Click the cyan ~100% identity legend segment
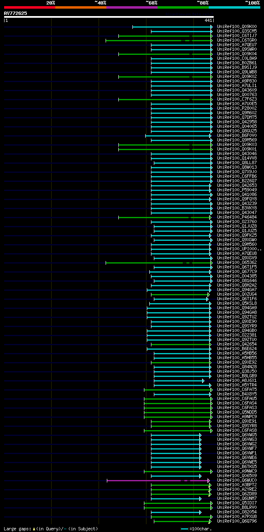Viewport: 264px width, 532px height. click(x=234, y=7)
